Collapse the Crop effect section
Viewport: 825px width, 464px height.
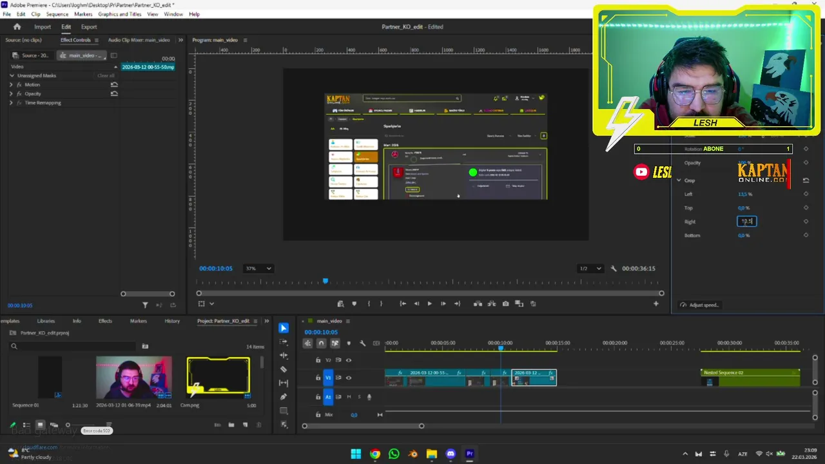tap(679, 180)
